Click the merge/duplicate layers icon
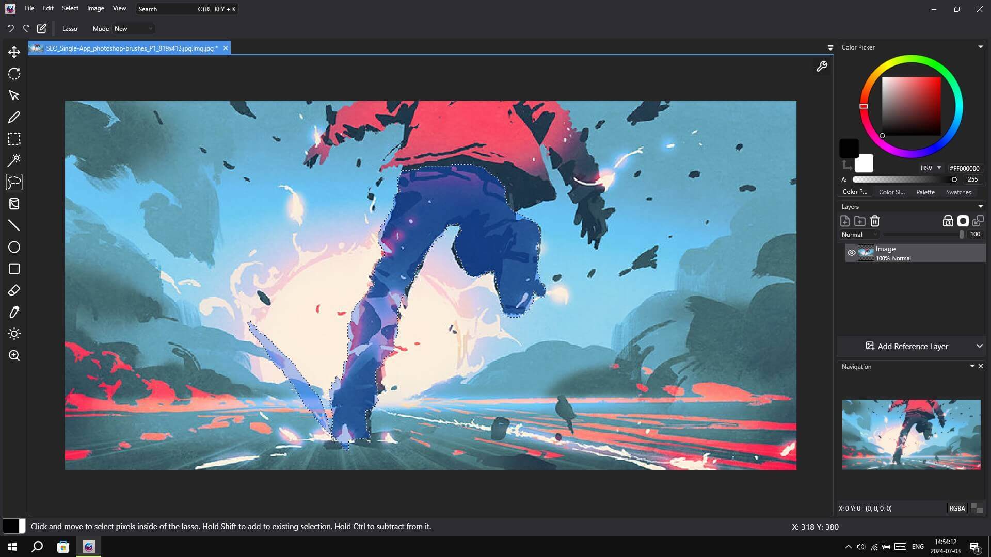 pyautogui.click(x=978, y=221)
